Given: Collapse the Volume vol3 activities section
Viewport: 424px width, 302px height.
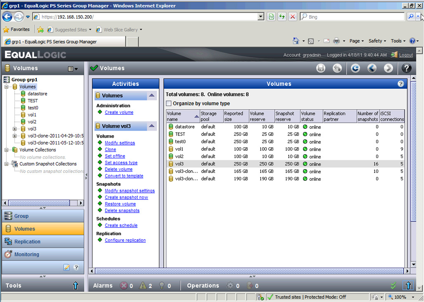Looking at the screenshot, I should [152, 126].
